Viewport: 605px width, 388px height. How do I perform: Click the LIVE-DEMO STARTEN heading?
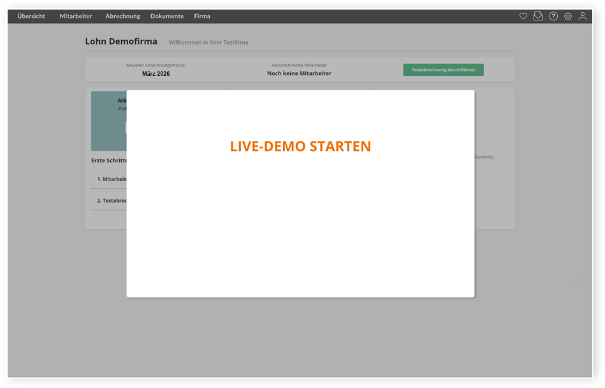[300, 147]
